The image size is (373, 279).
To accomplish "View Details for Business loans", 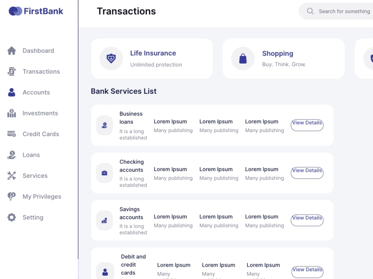I will (307, 125).
